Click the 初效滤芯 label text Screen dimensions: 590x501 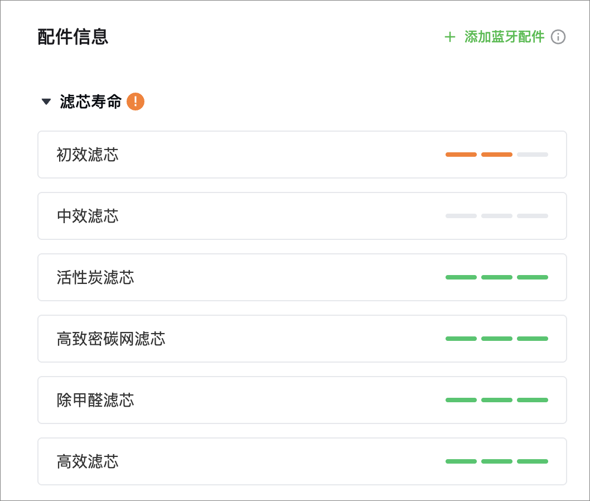click(x=88, y=155)
